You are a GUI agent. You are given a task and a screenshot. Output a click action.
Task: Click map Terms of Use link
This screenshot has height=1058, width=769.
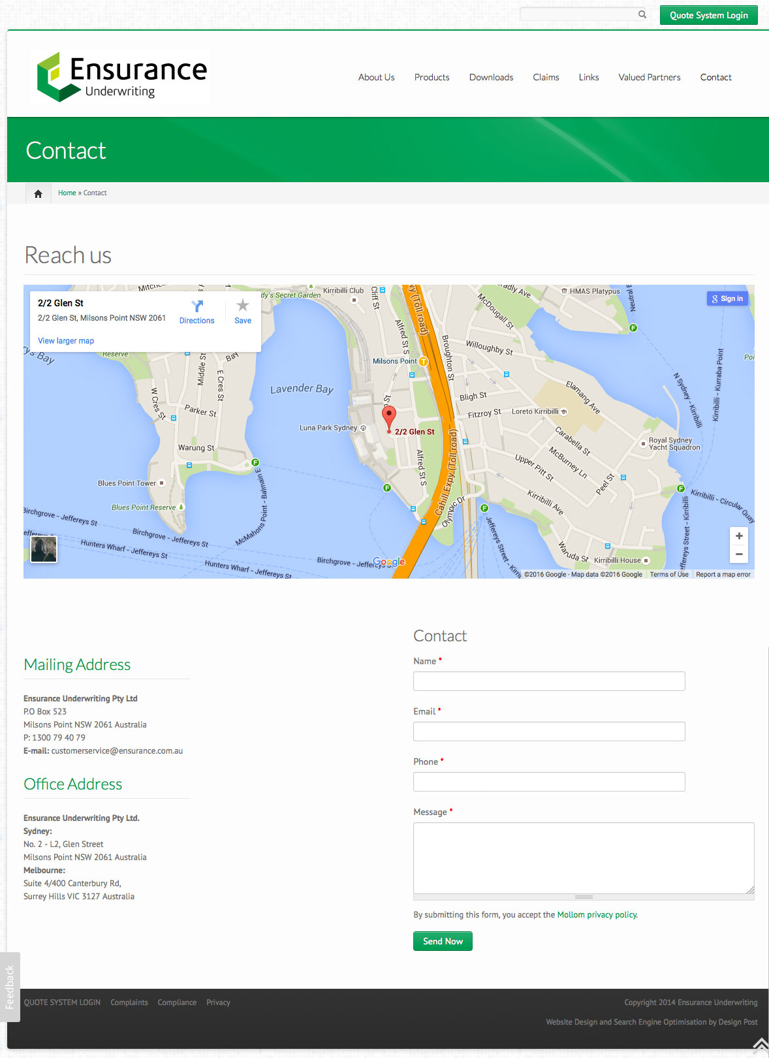669,575
